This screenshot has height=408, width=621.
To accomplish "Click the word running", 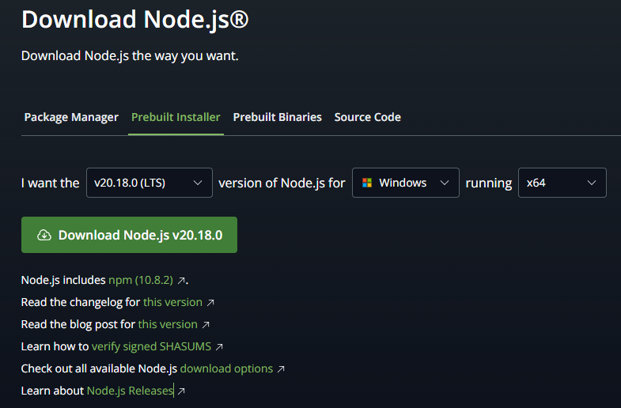I will (x=489, y=183).
